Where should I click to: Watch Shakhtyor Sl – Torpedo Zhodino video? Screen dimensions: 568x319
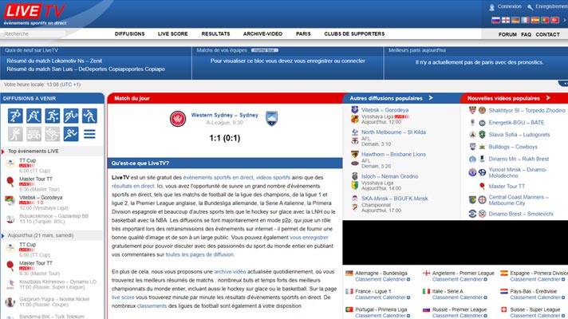tap(527, 110)
